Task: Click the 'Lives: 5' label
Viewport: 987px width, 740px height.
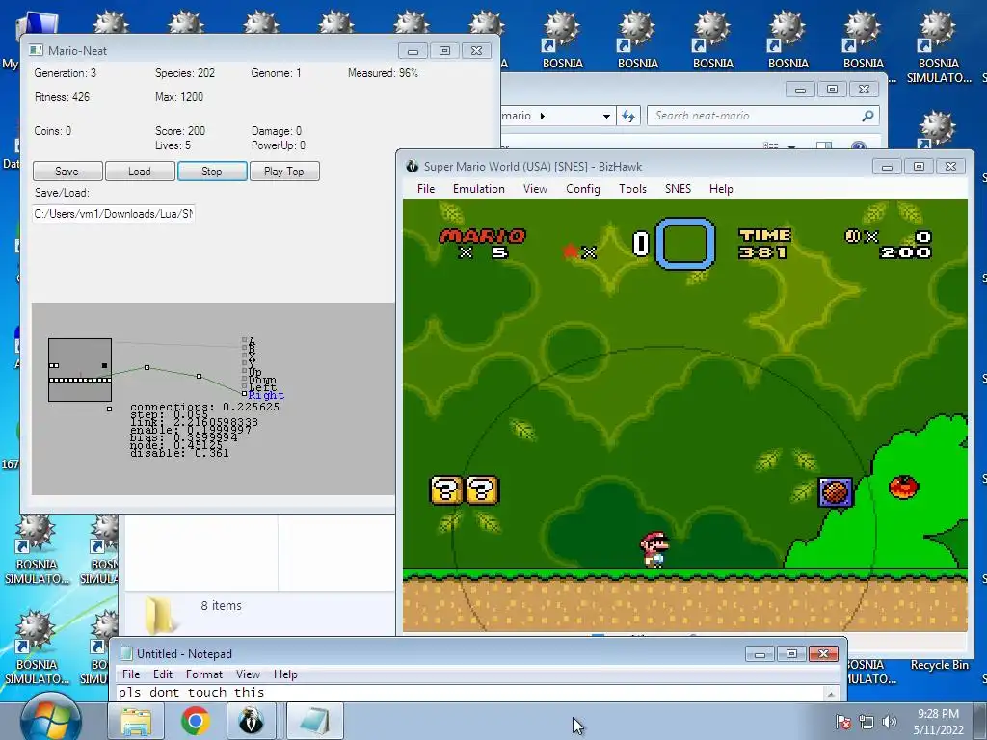Action: 173,145
